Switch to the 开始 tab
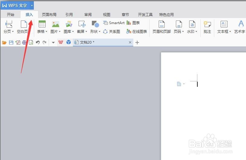 pos(11,15)
